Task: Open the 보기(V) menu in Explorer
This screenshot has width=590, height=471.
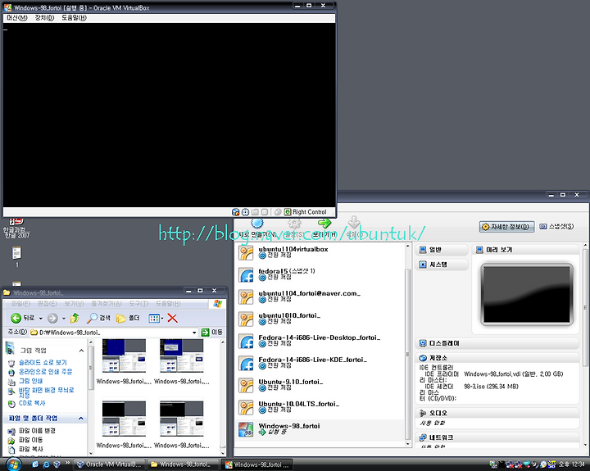Action: [74, 304]
